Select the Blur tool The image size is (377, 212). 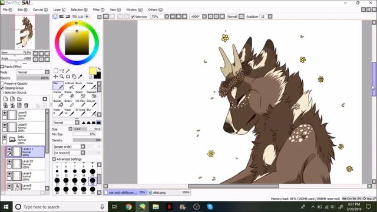[x=91, y=112]
